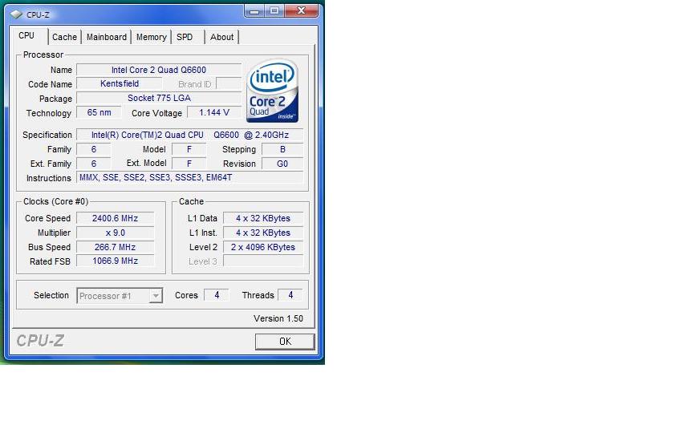Click the Revision value G0
This screenshot has width=674, height=421.
coord(282,164)
